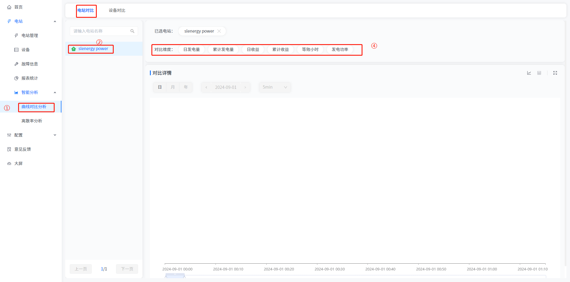This screenshot has width=570, height=282.
Task: Toggle the 发电功率 comparison dimension
Action: [x=340, y=49]
